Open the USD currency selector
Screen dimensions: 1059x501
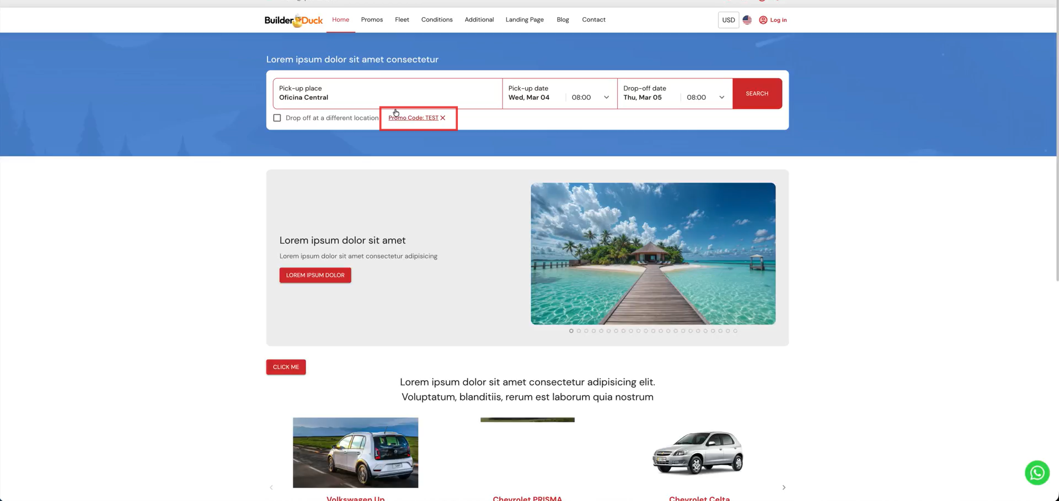tap(728, 20)
